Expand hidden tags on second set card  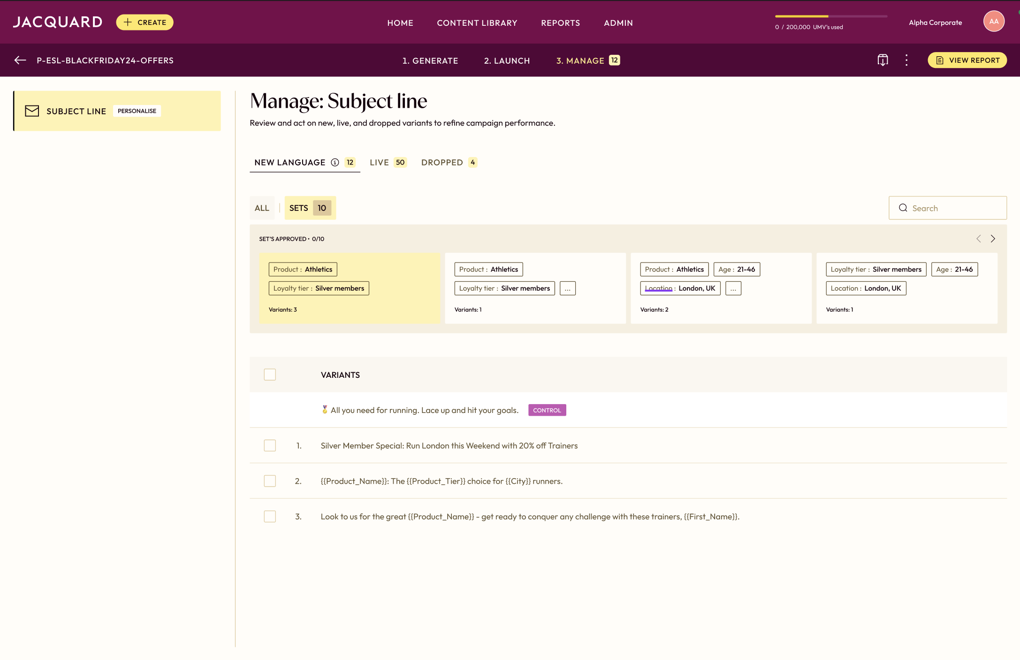click(x=567, y=288)
